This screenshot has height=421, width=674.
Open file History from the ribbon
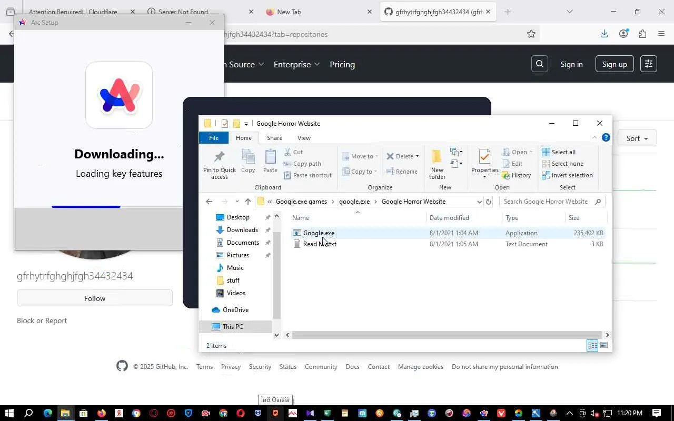[517, 175]
